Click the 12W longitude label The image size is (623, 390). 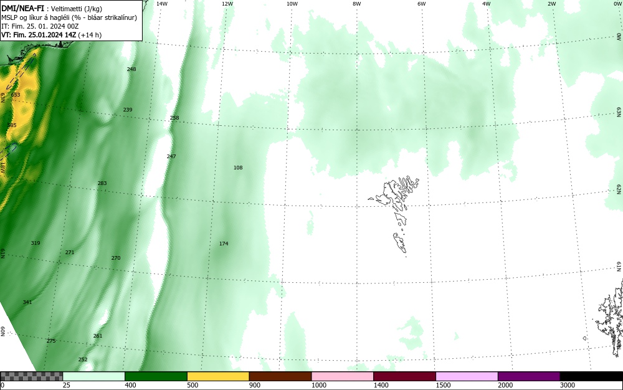click(x=227, y=4)
